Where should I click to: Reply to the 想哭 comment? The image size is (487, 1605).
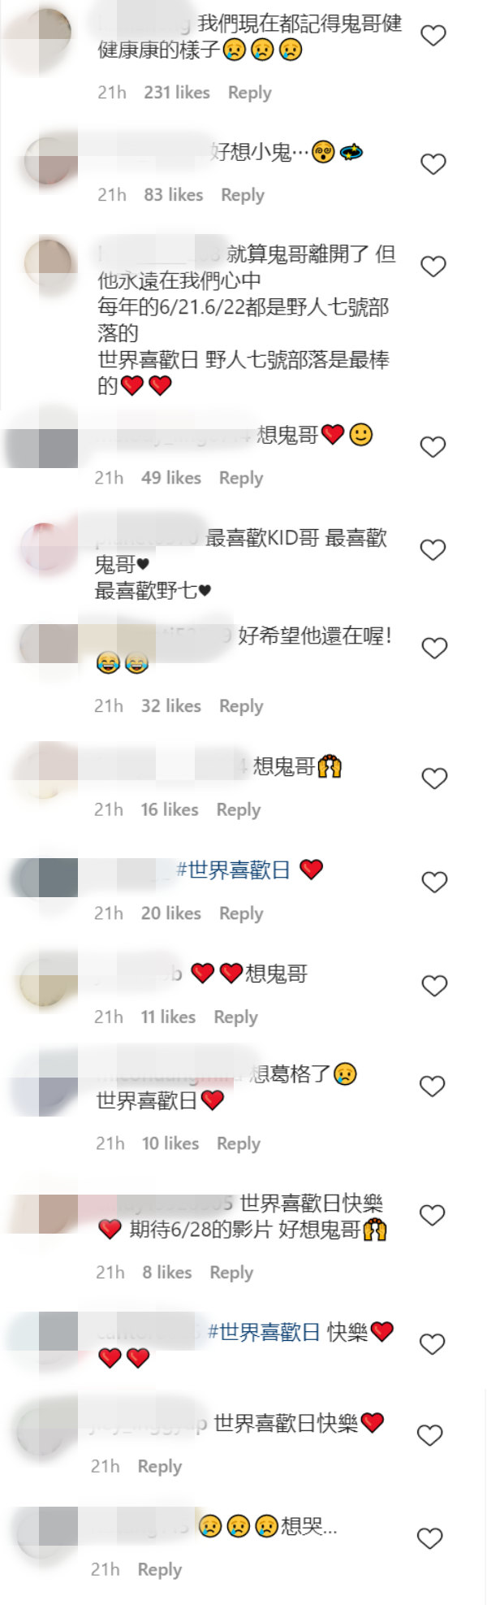point(160,1569)
